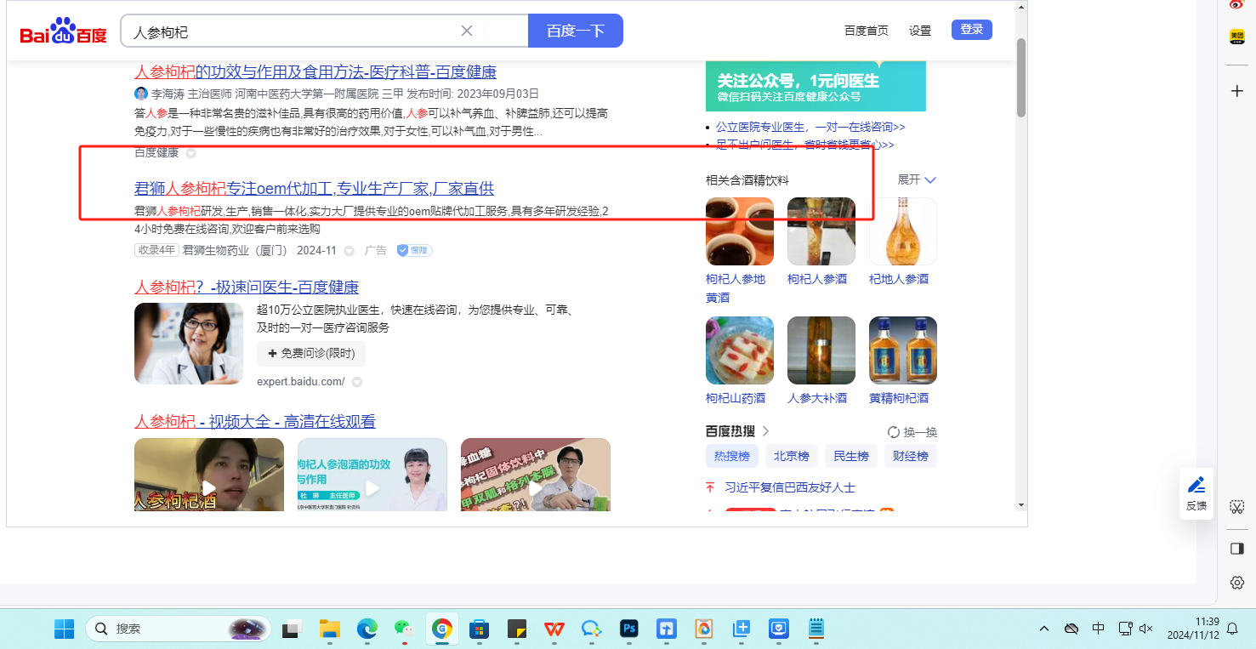Open dropdown arrow beside expert.baidu.com
Viewport: 1256px width, 649px height.
(357, 382)
